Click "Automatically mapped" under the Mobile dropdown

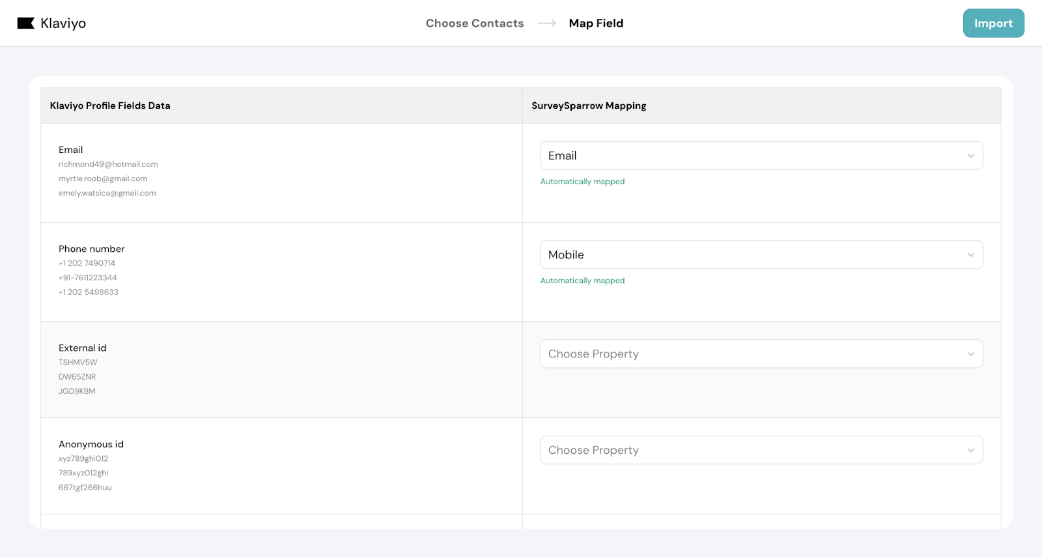pyautogui.click(x=582, y=281)
